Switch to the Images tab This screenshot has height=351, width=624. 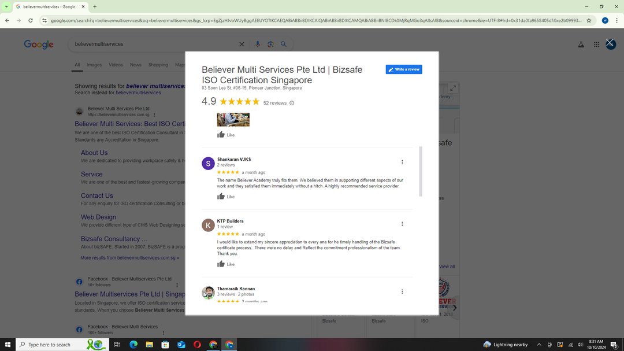(x=94, y=65)
